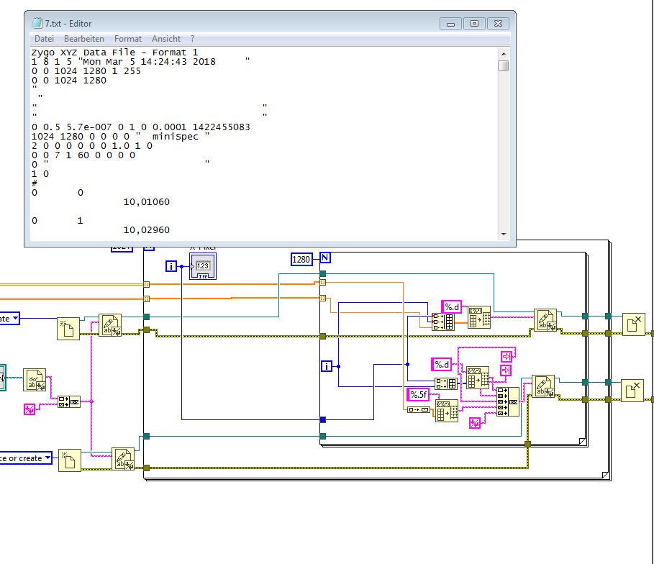The image size is (654, 564).
Task: Open the upper file operation enum dropdown
Action: coord(14,318)
